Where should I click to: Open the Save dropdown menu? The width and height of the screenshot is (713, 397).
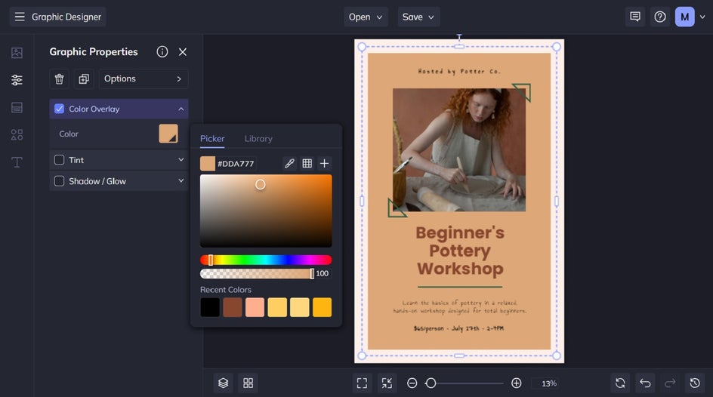[x=418, y=17]
